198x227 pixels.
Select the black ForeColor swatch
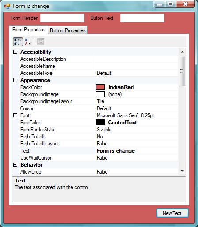100,123
